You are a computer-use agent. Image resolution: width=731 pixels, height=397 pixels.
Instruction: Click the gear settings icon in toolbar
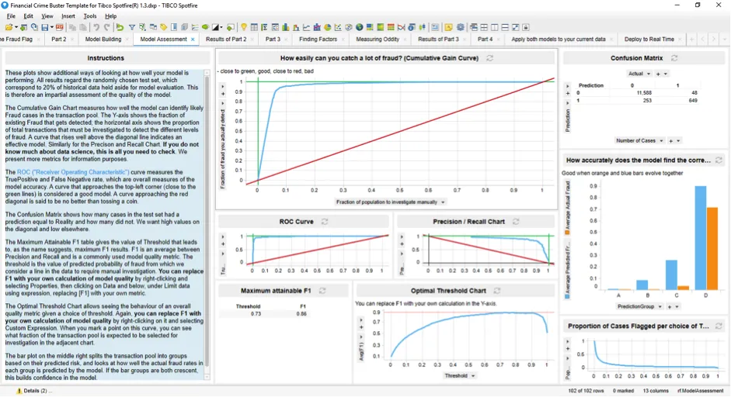coord(460,27)
